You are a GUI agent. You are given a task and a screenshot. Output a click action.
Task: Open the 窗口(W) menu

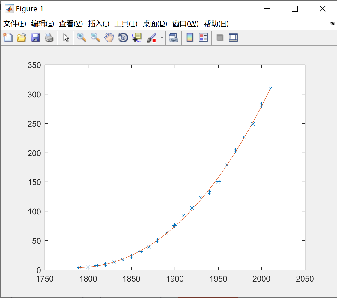185,24
